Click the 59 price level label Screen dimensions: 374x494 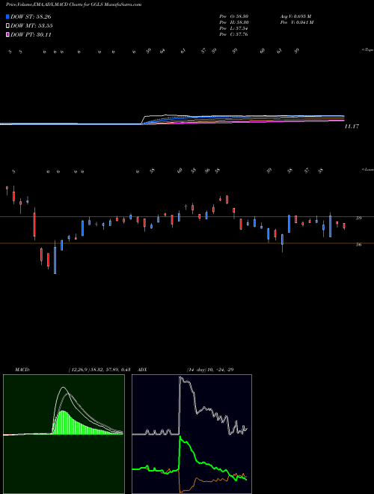(358, 218)
